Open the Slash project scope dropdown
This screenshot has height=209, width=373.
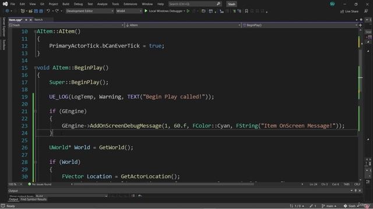coord(66,25)
